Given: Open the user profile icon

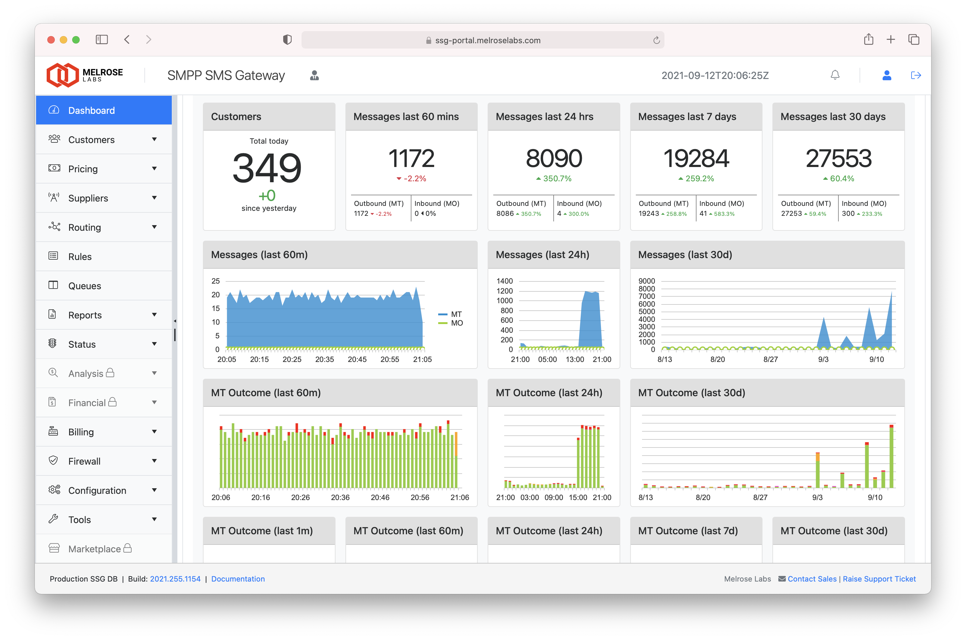Looking at the screenshot, I should [x=886, y=75].
